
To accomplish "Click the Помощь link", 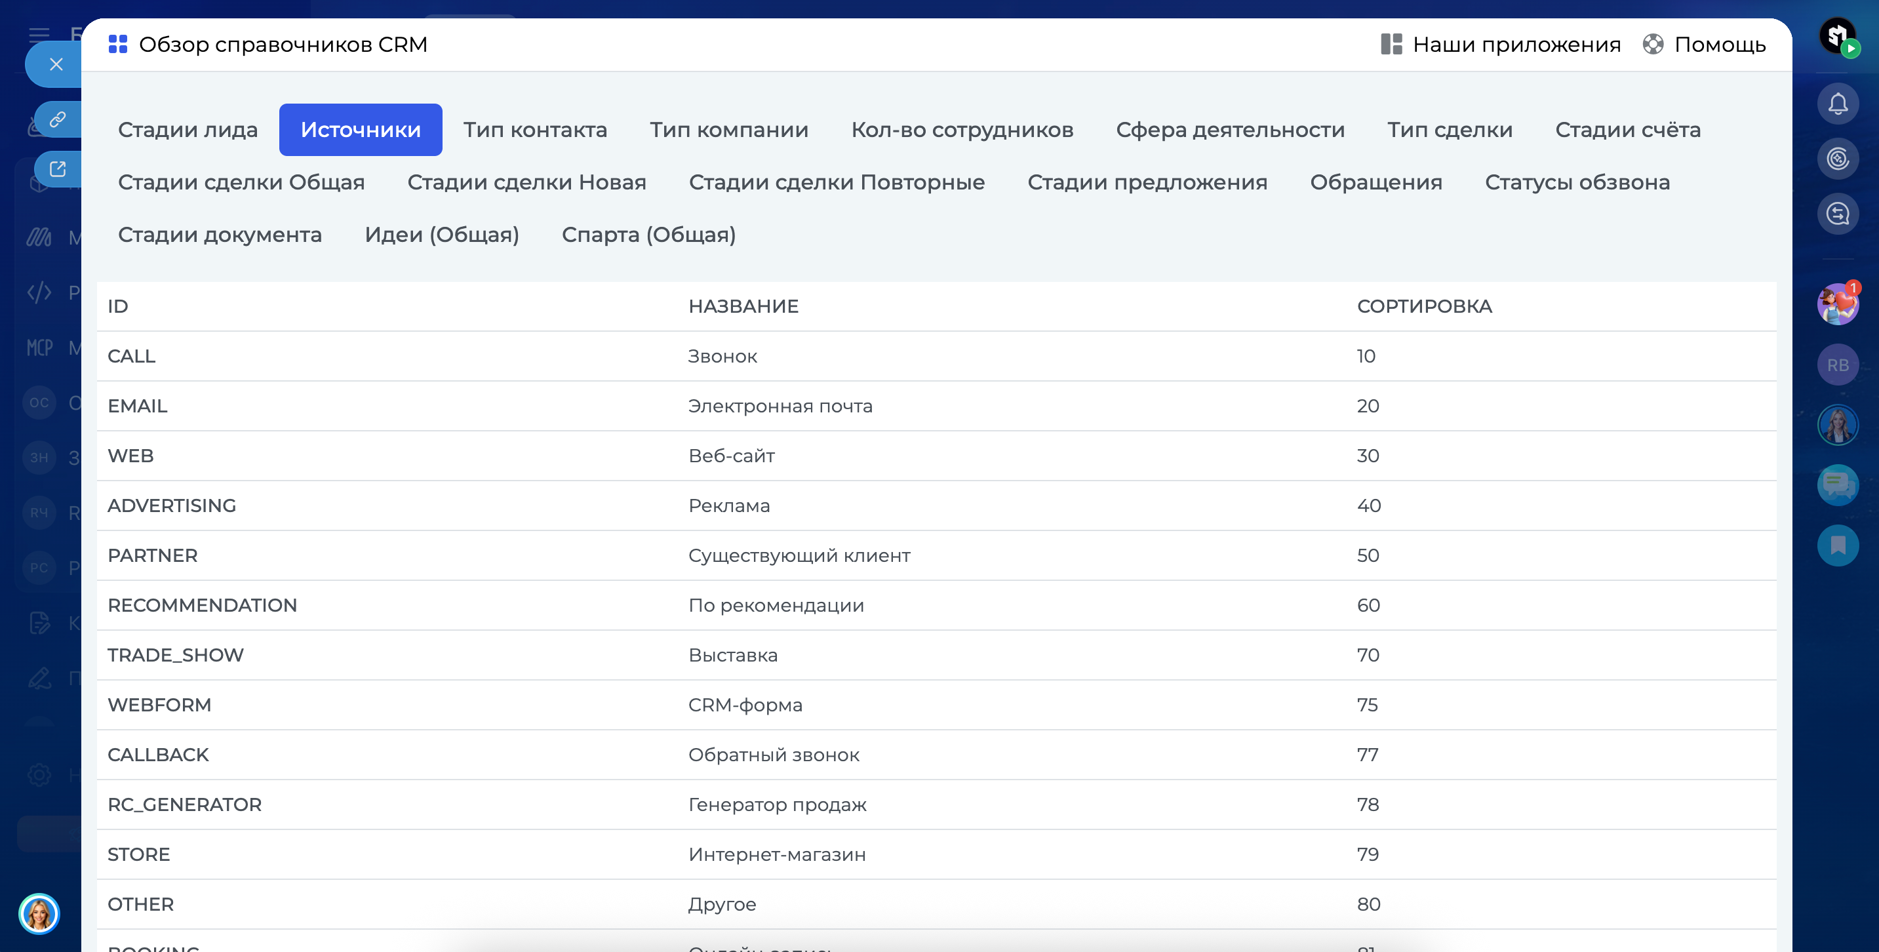I will pos(1719,45).
